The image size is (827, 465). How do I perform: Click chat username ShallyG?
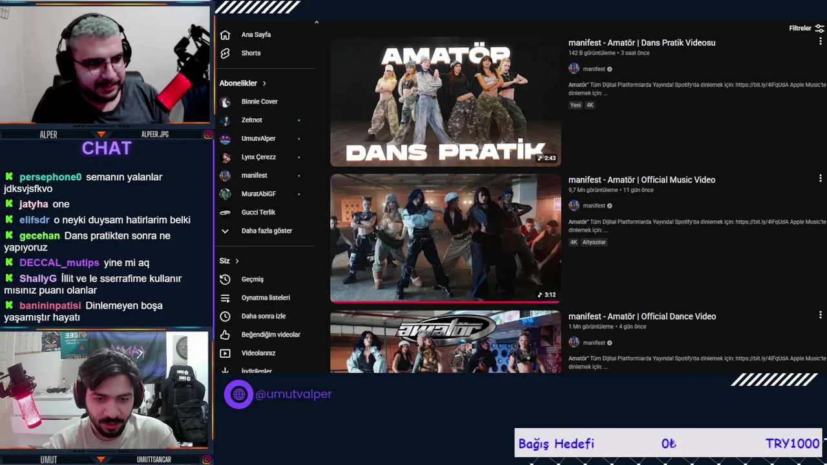click(38, 278)
